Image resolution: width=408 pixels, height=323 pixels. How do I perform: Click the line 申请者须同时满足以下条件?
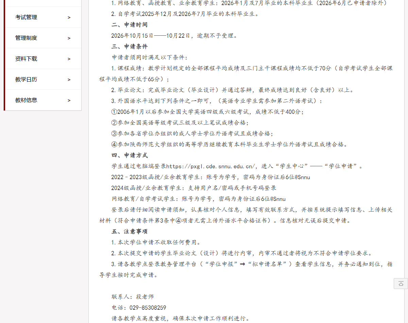pyautogui.click(x=149, y=57)
